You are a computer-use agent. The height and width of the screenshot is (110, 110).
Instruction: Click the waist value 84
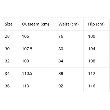tap(61, 61)
